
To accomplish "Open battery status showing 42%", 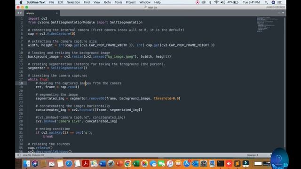I will point(233,2).
